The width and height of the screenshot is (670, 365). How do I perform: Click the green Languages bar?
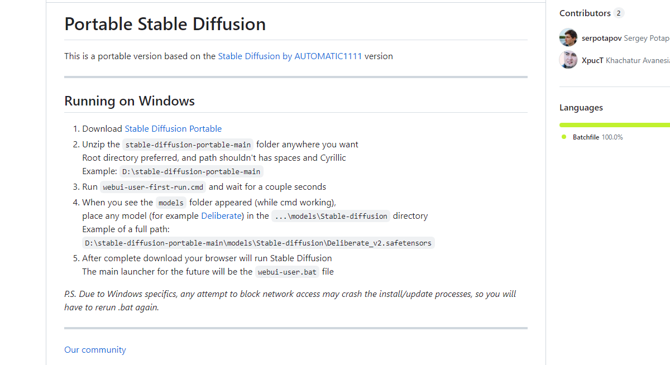(x=614, y=125)
